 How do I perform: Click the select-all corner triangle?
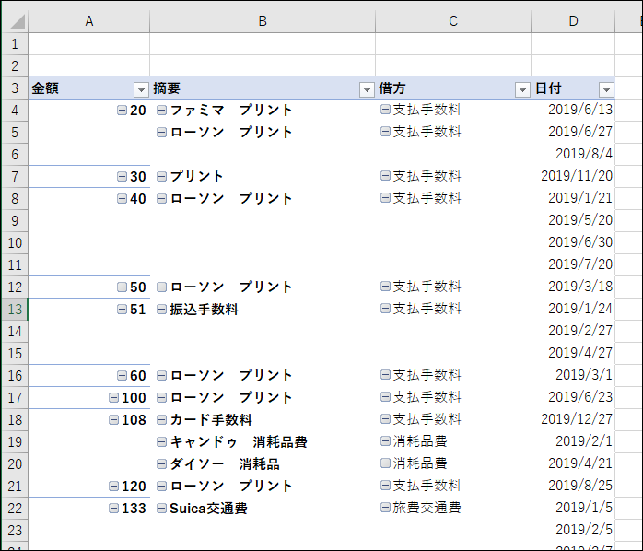pyautogui.click(x=19, y=22)
